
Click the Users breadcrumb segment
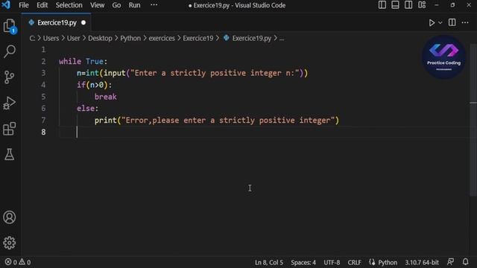(51, 38)
